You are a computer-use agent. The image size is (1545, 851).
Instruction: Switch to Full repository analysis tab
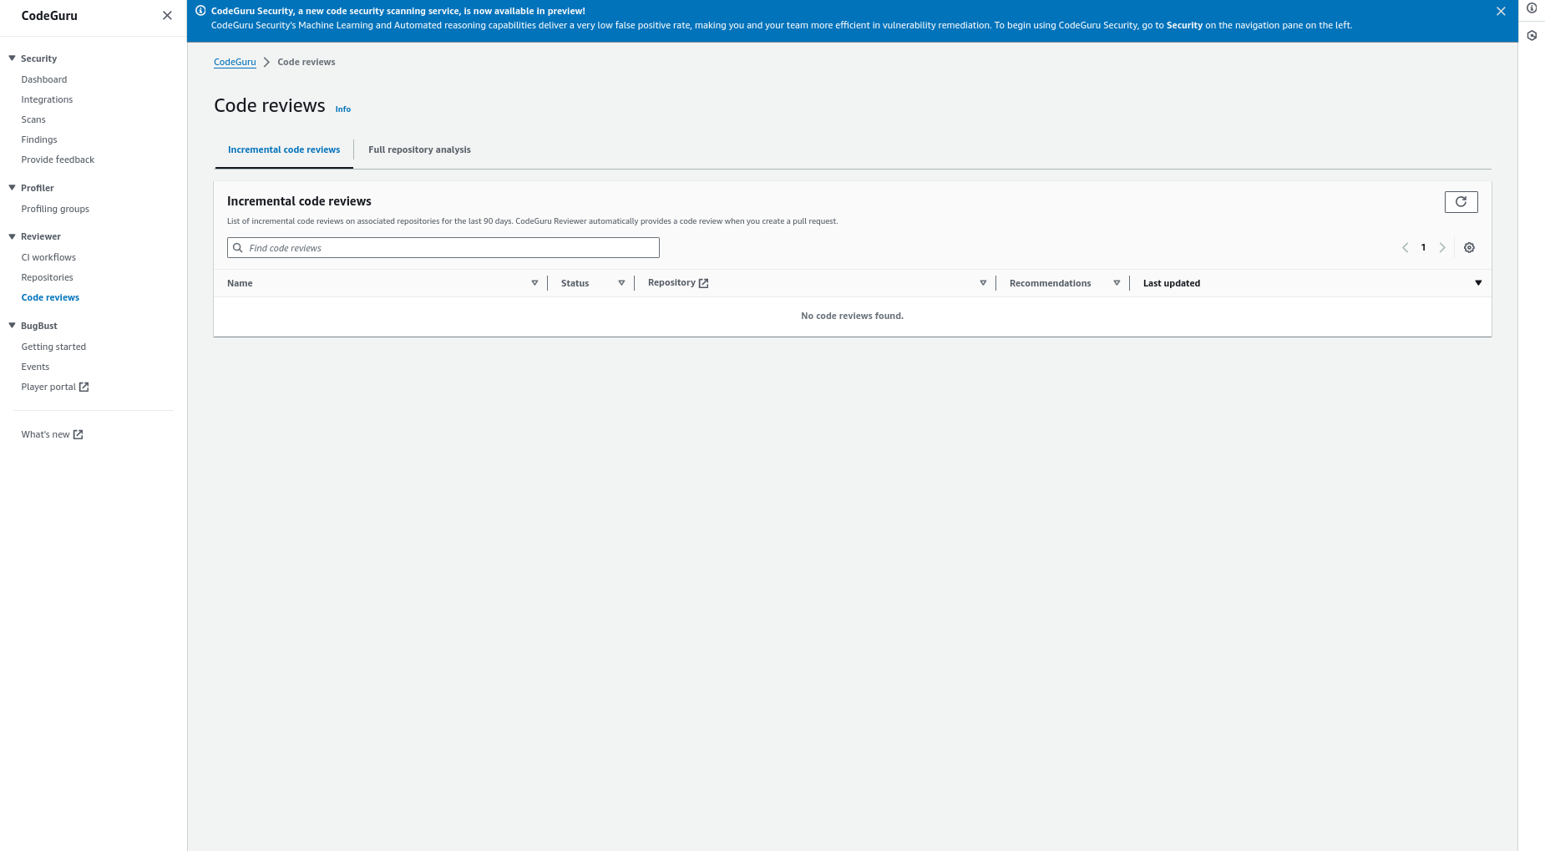click(419, 150)
